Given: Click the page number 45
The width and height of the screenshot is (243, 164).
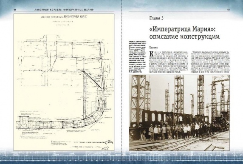Looking at the screenshot, I should 228,10.
